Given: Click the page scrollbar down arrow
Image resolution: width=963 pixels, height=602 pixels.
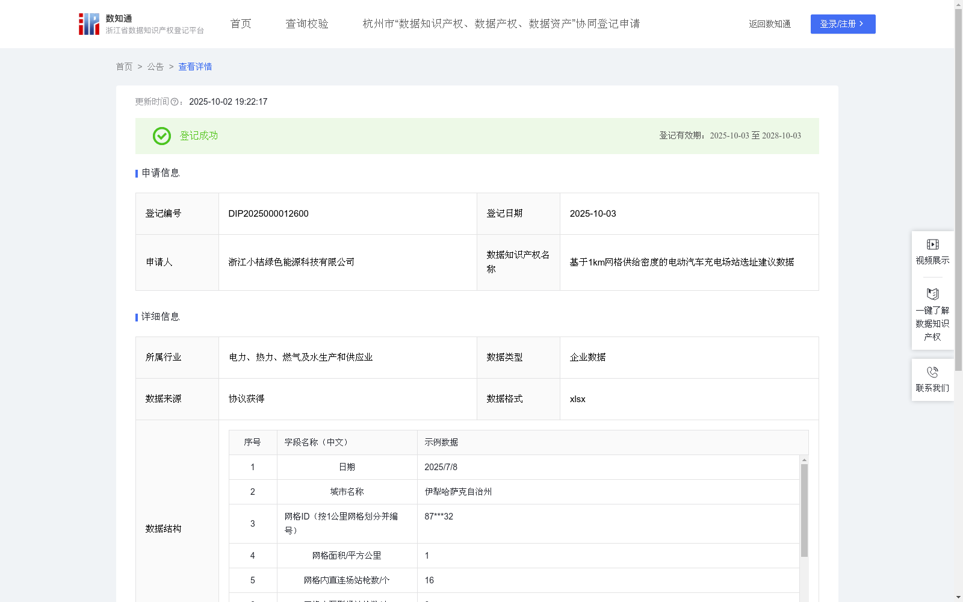Looking at the screenshot, I should point(958,597).
